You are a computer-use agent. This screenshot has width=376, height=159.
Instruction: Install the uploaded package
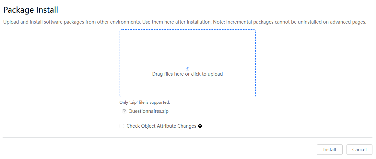(x=329, y=150)
